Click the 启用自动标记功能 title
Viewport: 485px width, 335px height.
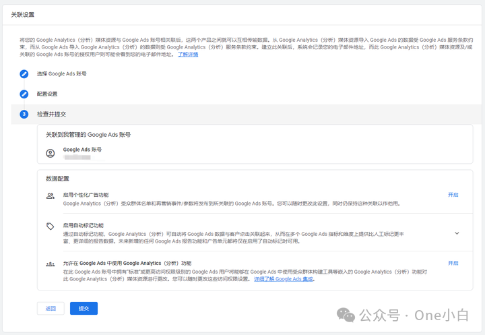click(84, 225)
